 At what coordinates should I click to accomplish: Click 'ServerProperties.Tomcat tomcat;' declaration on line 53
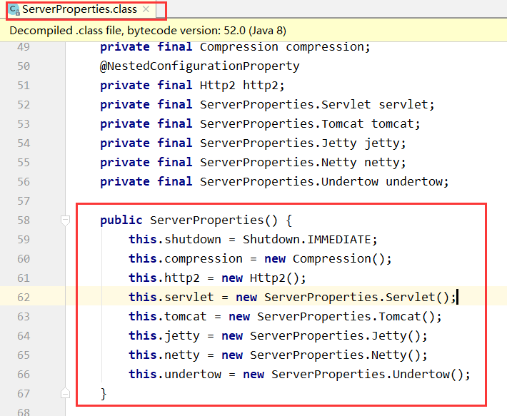pos(310,124)
